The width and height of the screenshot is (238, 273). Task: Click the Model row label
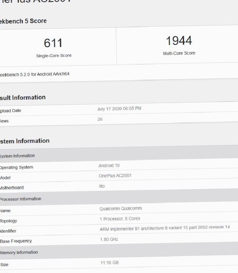pyautogui.click(x=5, y=178)
